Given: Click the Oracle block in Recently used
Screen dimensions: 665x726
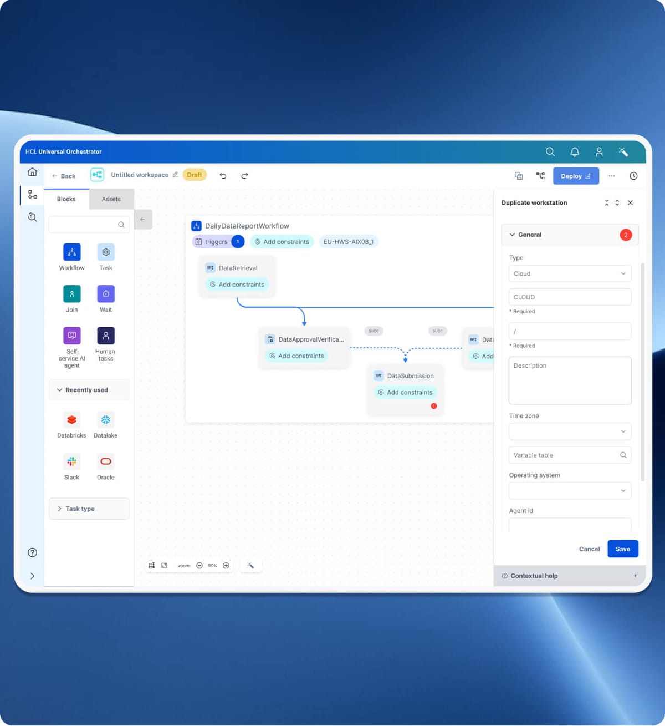Looking at the screenshot, I should [105, 461].
